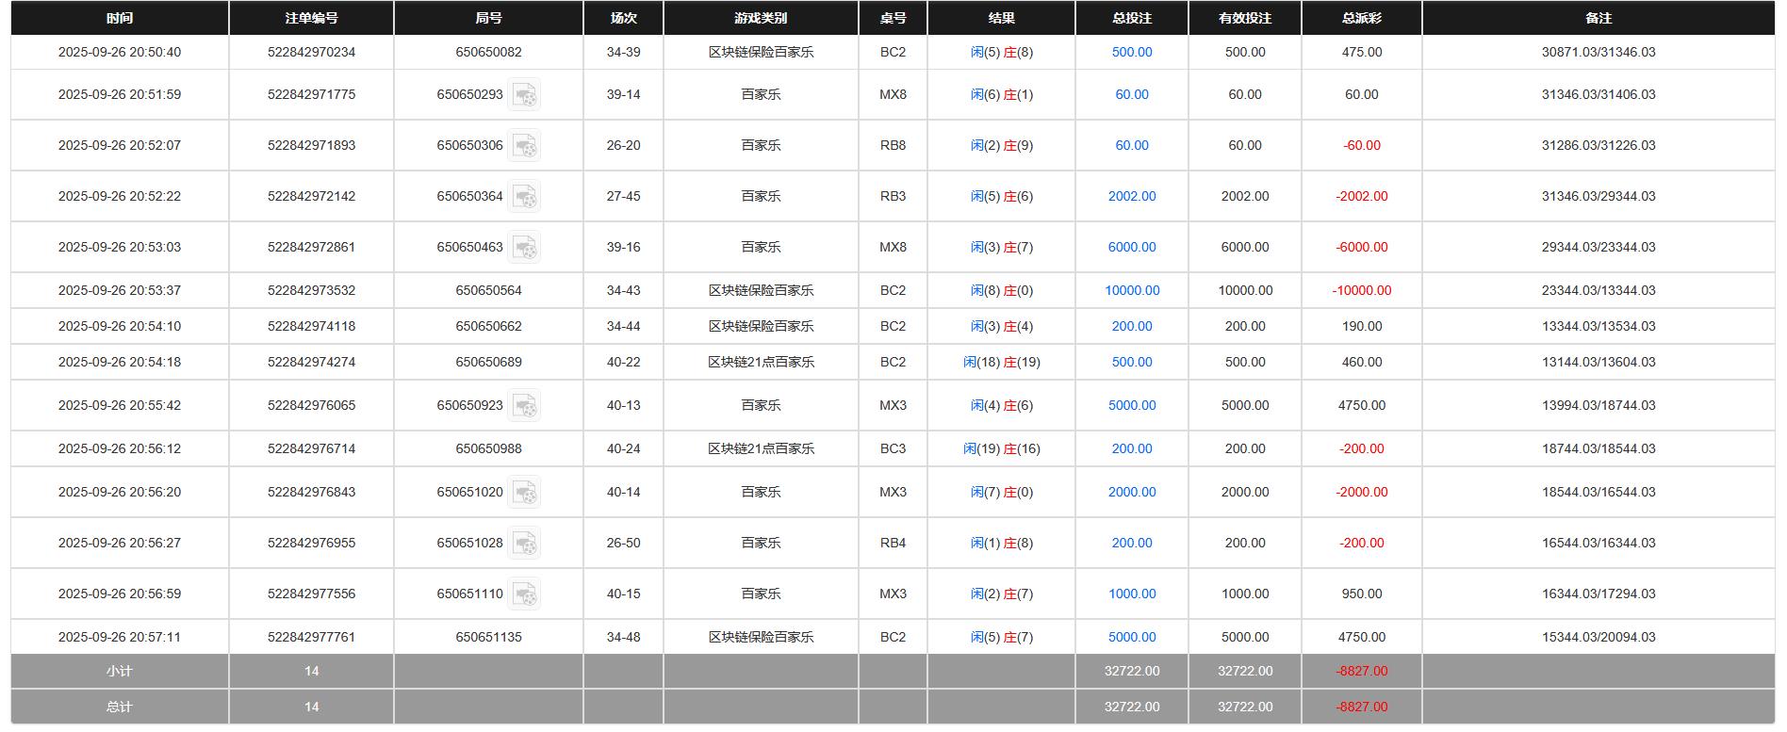Click session number 40-22
1787x732 pixels.
click(623, 362)
